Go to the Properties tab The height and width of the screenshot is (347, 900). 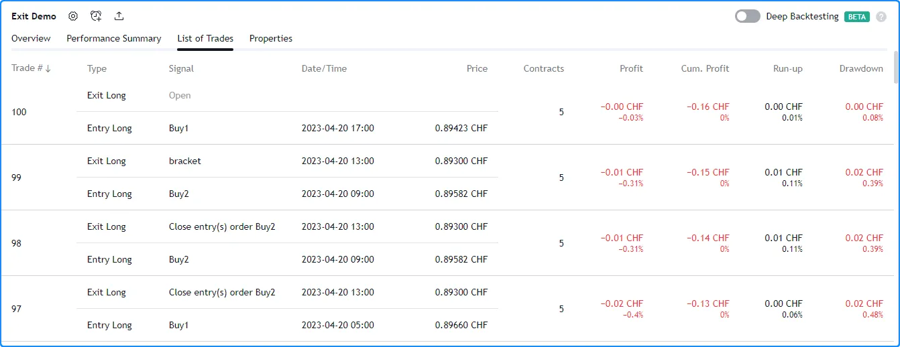(x=271, y=38)
